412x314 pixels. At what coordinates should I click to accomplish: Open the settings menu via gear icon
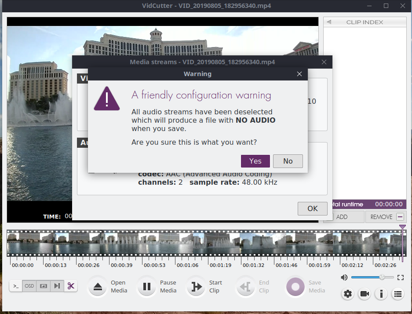(347, 294)
